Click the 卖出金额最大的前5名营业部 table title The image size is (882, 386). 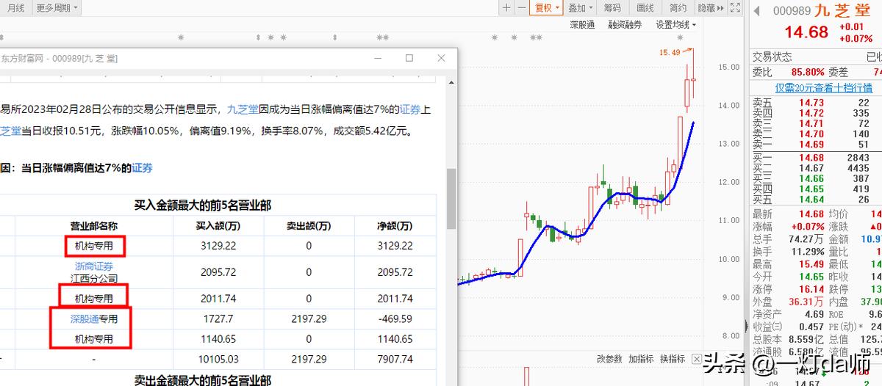point(202,380)
